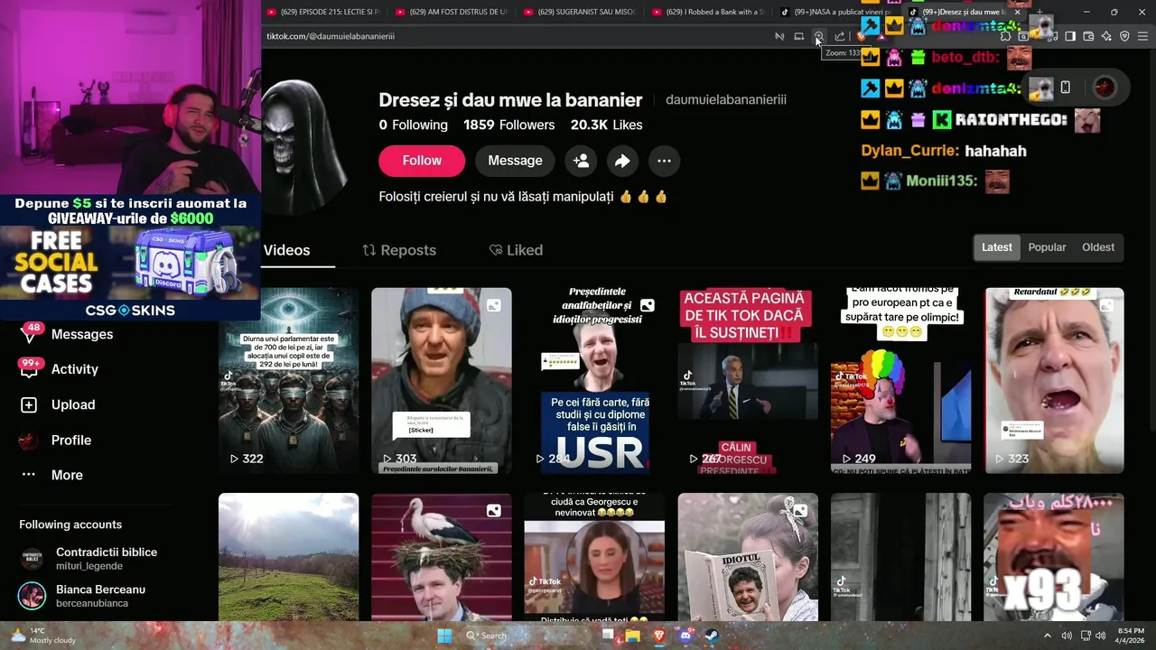Click the taskbar clock 8:54 PM
Screen dimensions: 1156x650
coord(1131,636)
